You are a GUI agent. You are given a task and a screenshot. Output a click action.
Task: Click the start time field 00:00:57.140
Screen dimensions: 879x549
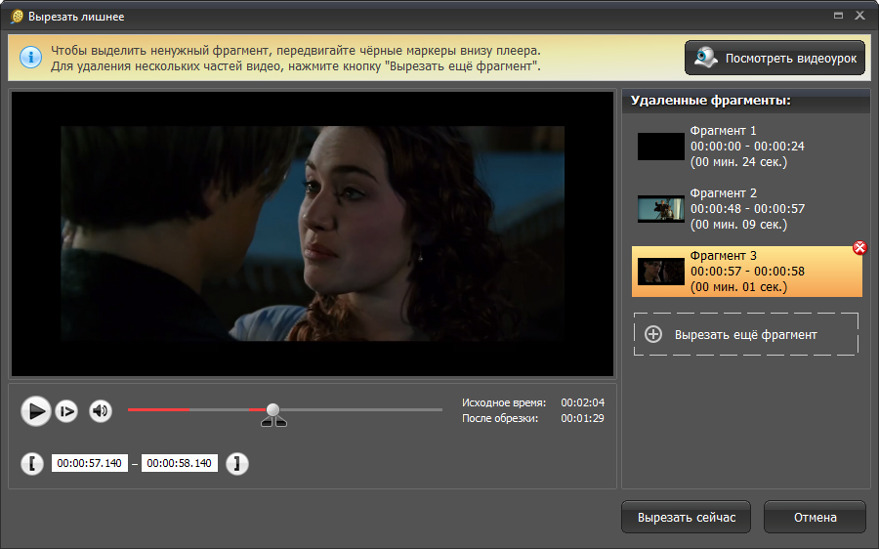90,463
